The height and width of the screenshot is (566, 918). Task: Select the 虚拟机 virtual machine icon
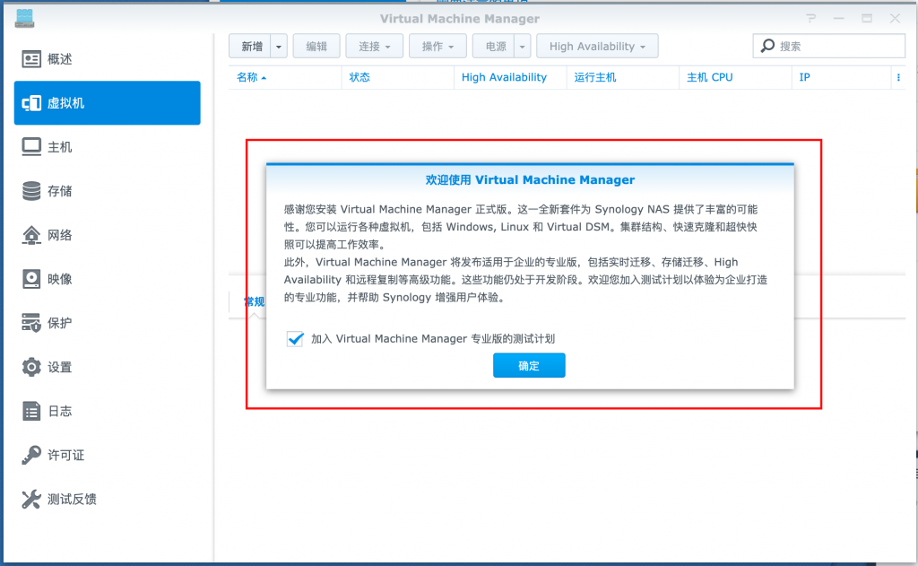pos(31,103)
